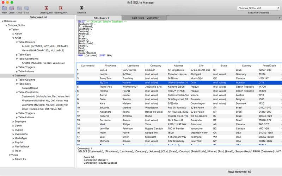Sort by the LastName column header
The width and height of the screenshot is (282, 176).
[133, 65]
